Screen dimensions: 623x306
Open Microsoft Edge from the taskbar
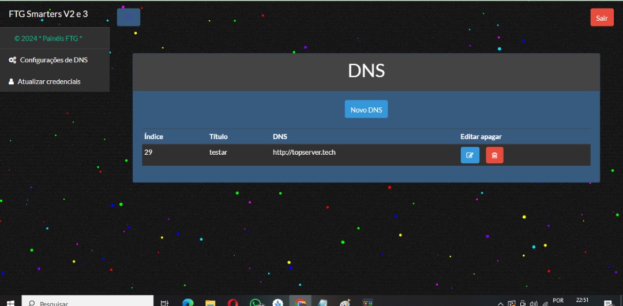187,303
